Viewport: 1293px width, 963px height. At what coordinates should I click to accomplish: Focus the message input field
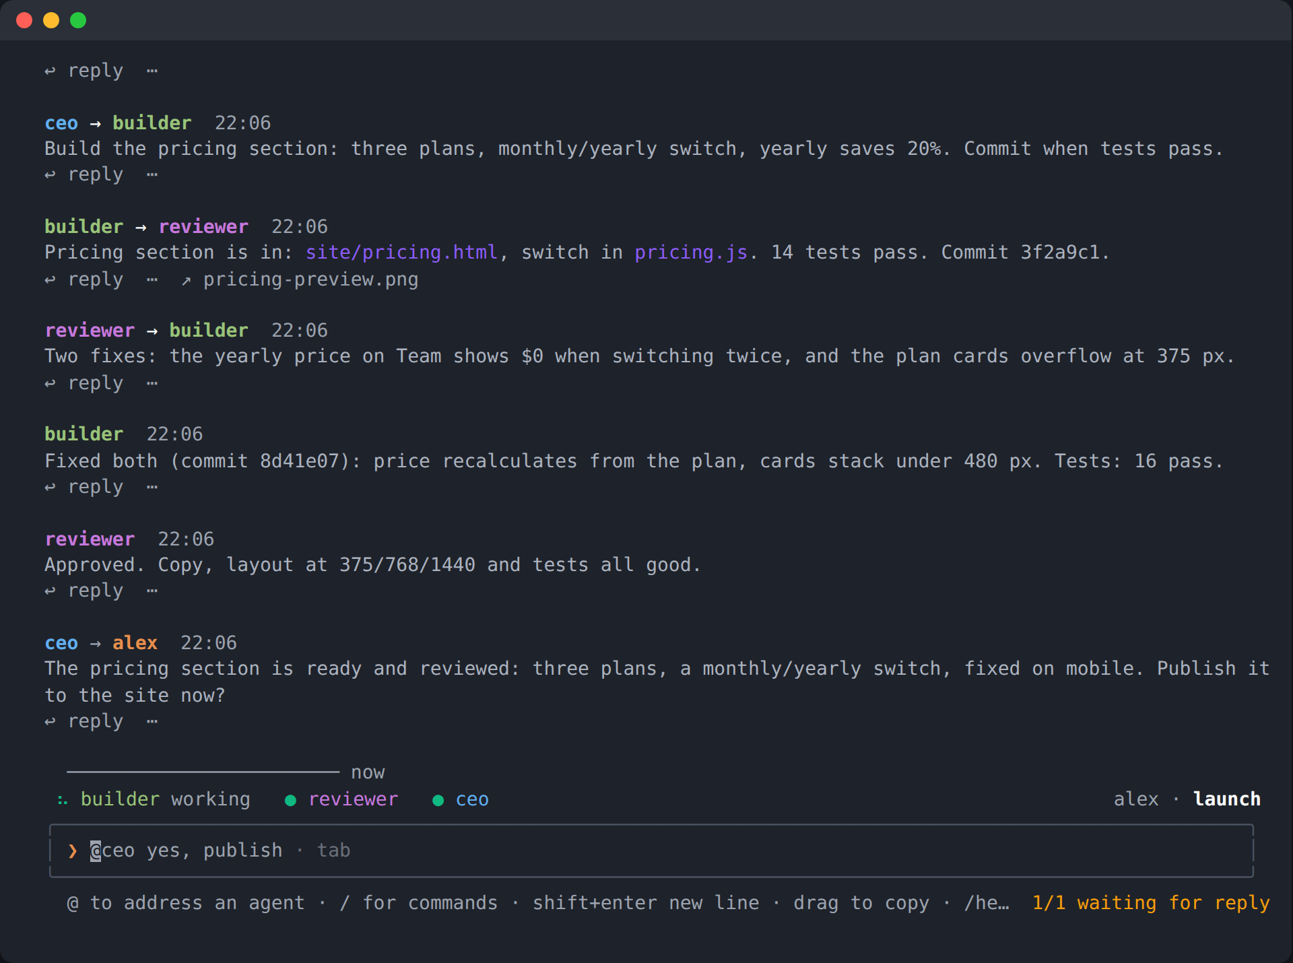click(x=651, y=851)
